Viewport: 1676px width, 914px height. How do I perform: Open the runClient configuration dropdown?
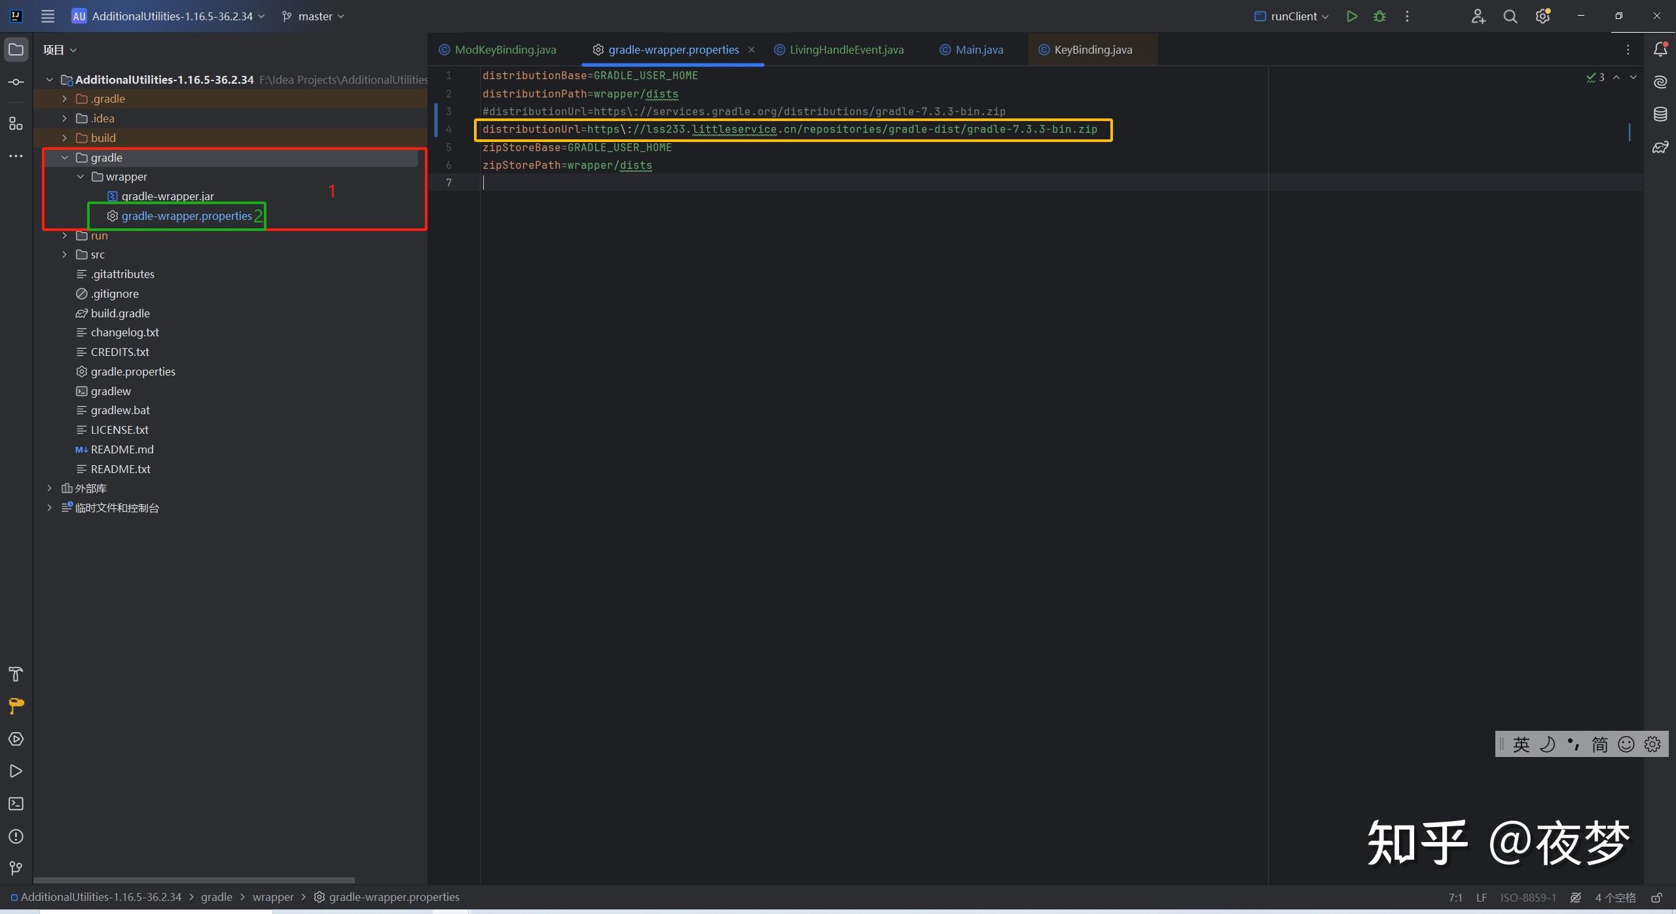click(x=1292, y=16)
